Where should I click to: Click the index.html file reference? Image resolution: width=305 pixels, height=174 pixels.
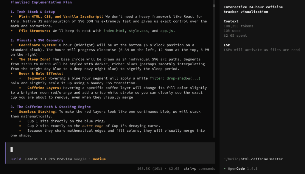114,31
